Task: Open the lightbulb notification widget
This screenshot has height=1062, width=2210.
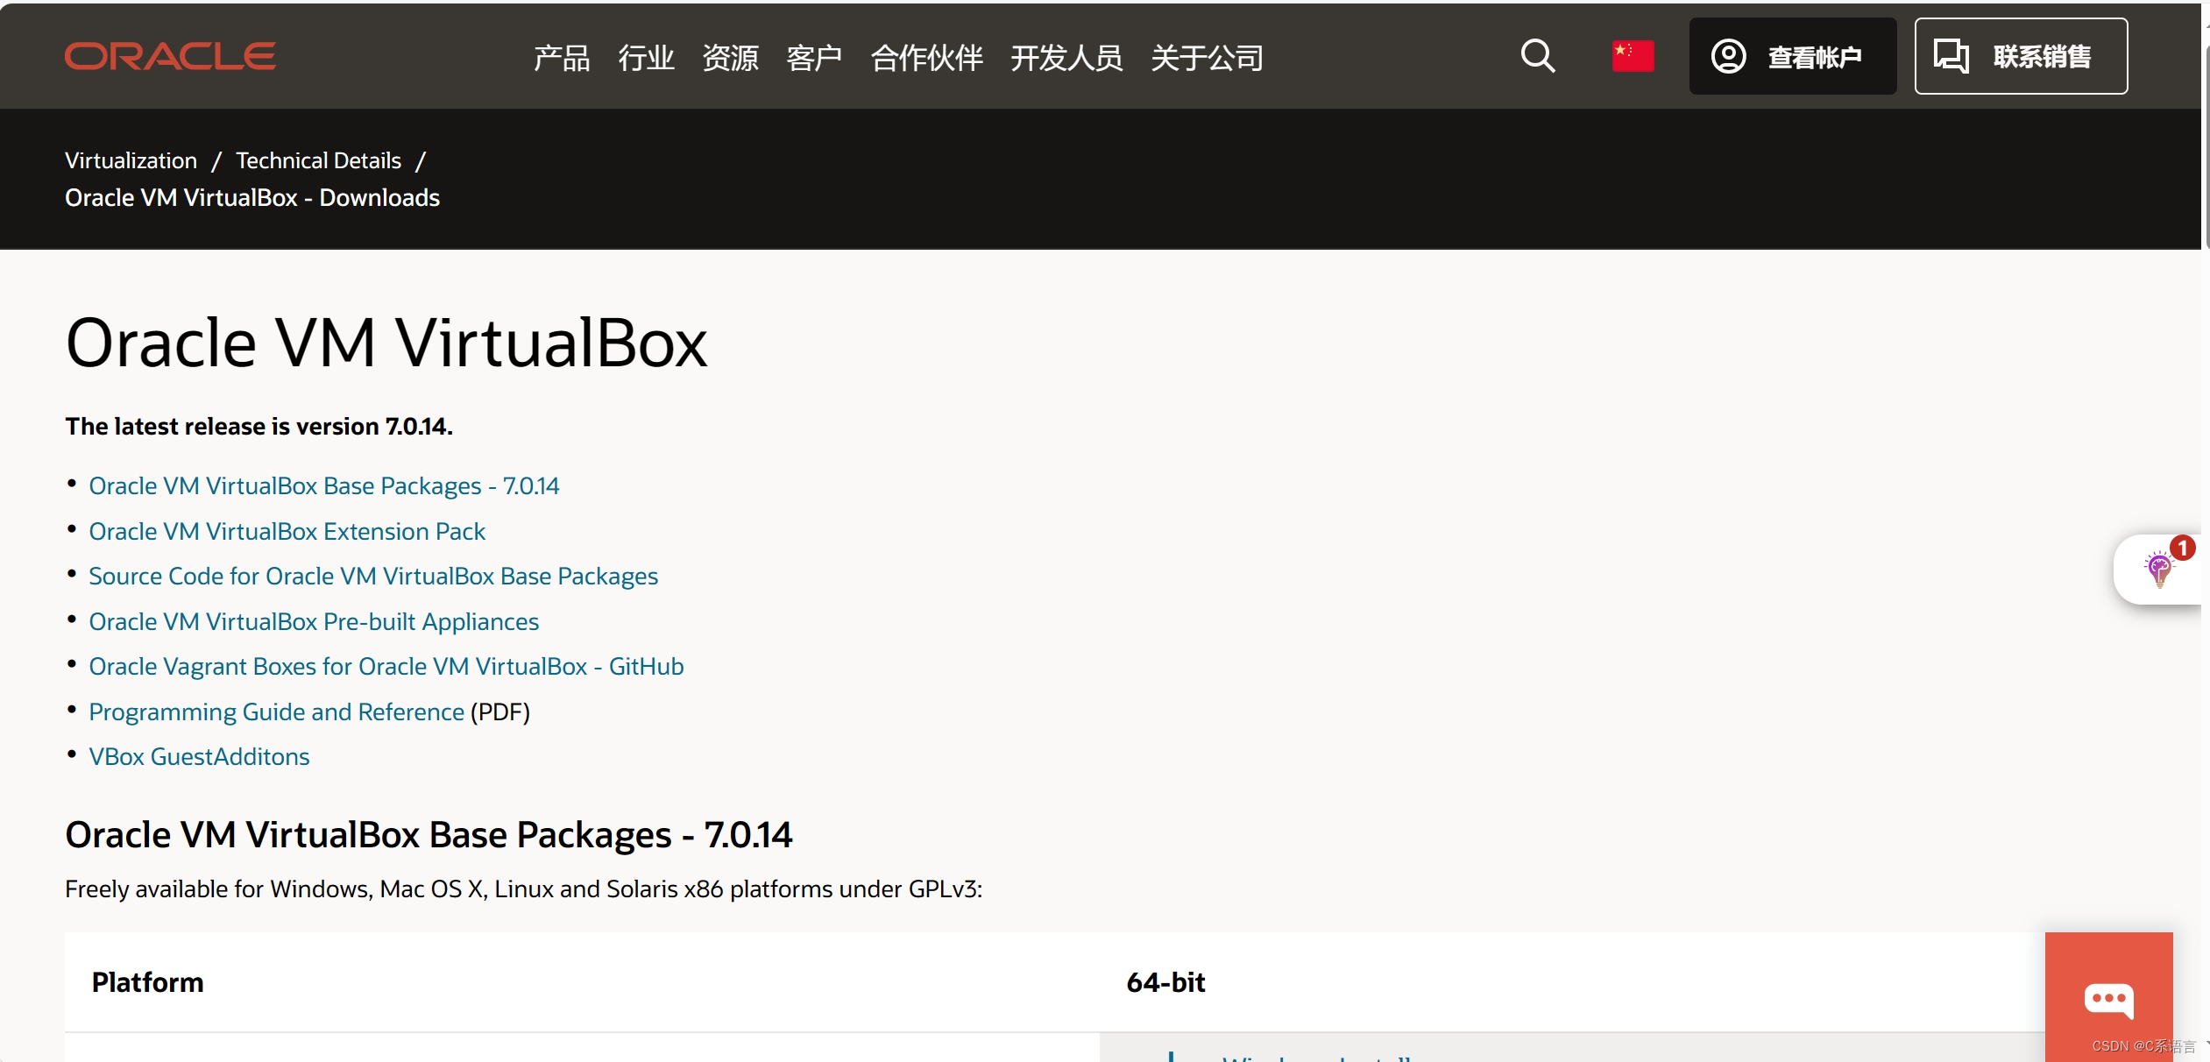Action: [2160, 570]
